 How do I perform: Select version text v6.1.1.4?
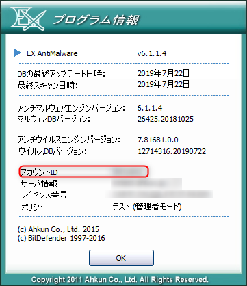(x=152, y=53)
